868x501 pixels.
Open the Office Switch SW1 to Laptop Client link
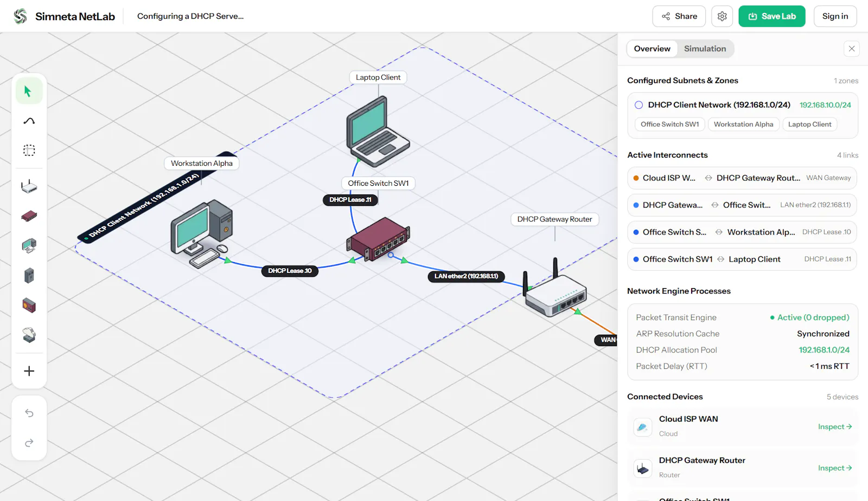[742, 259]
